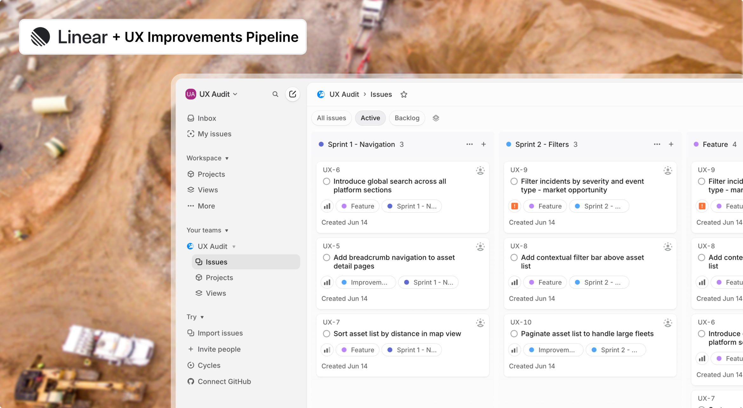This screenshot has width=743, height=408.
Task: Add an issue to Sprint 2 - Filters column
Action: click(671, 144)
